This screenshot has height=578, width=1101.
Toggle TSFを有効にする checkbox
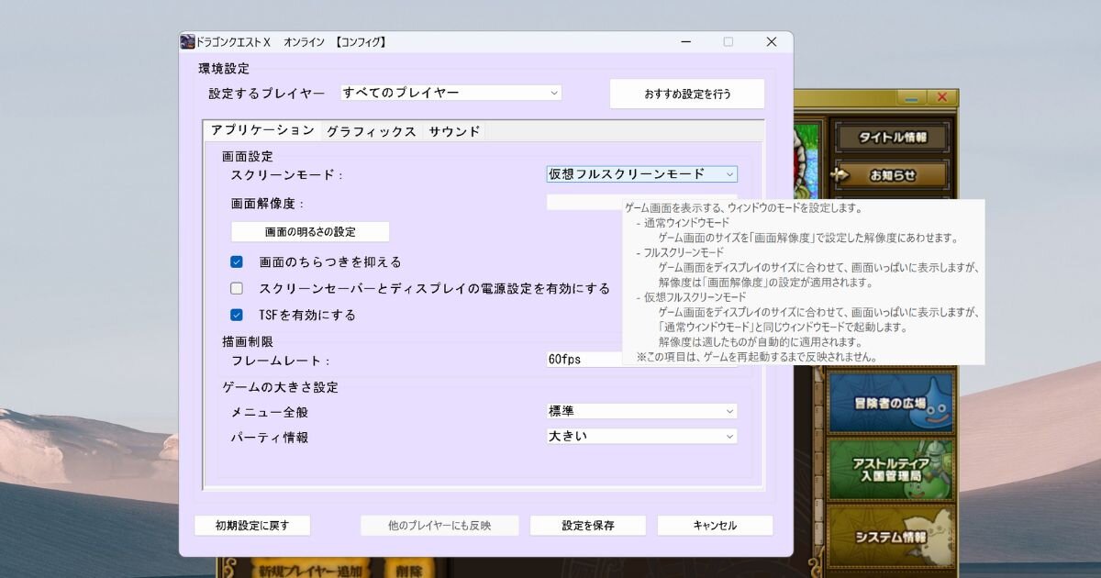pyautogui.click(x=237, y=315)
